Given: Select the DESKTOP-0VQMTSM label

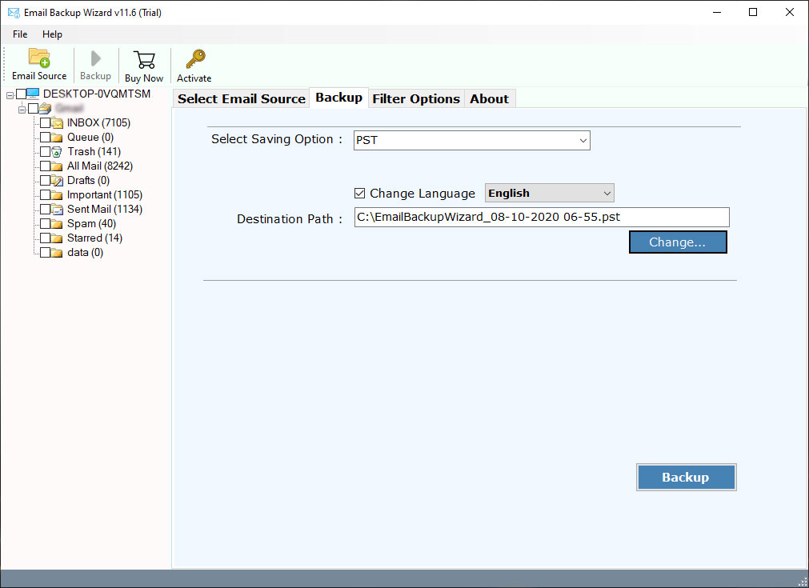Looking at the screenshot, I should [x=97, y=94].
